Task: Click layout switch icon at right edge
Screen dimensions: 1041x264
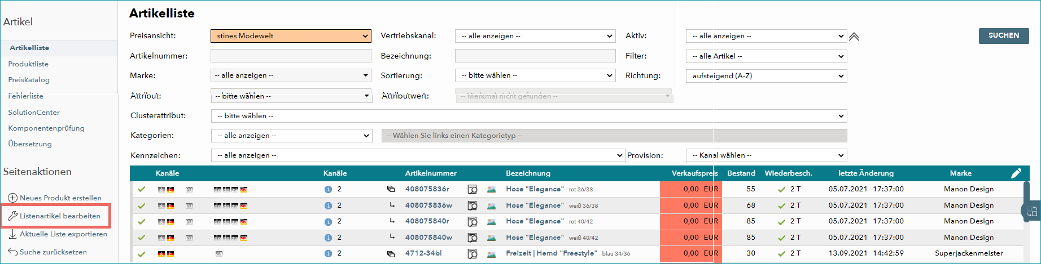Action: point(1032,212)
